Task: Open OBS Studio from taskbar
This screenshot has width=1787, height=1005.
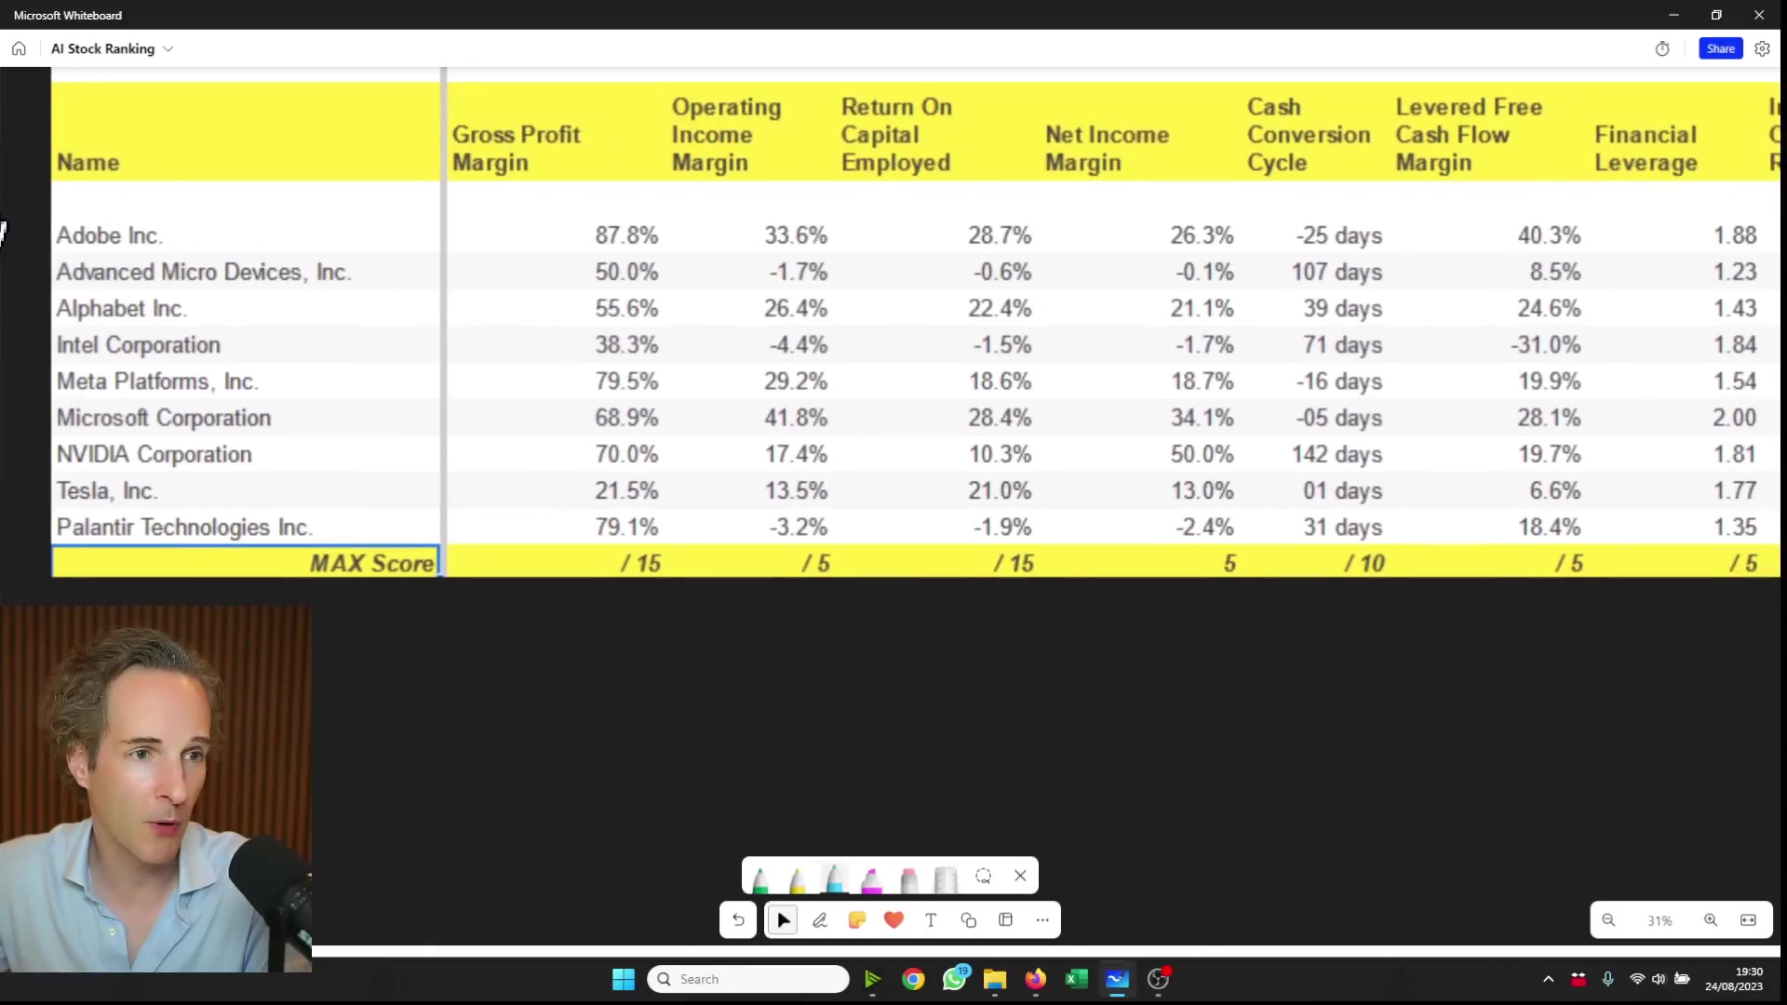Action: pyautogui.click(x=1159, y=979)
